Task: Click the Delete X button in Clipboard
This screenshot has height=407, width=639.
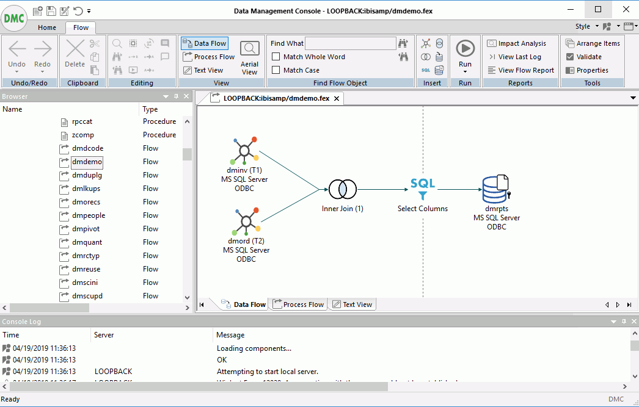Action: coord(75,53)
